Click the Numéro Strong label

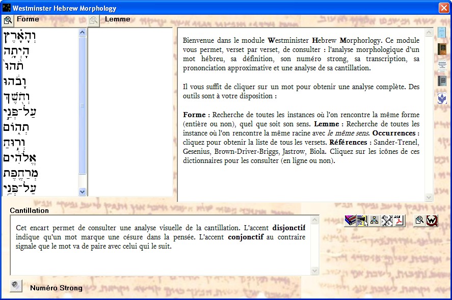tap(56, 288)
